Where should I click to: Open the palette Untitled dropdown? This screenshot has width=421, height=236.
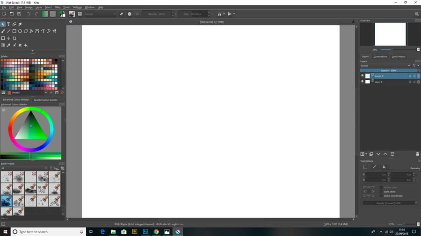[x=27, y=92]
